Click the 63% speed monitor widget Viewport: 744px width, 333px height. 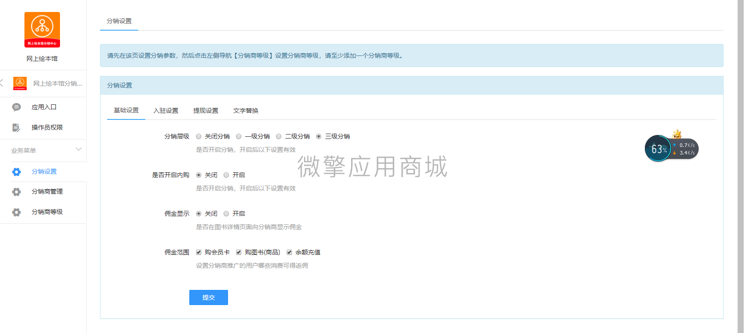(x=672, y=148)
